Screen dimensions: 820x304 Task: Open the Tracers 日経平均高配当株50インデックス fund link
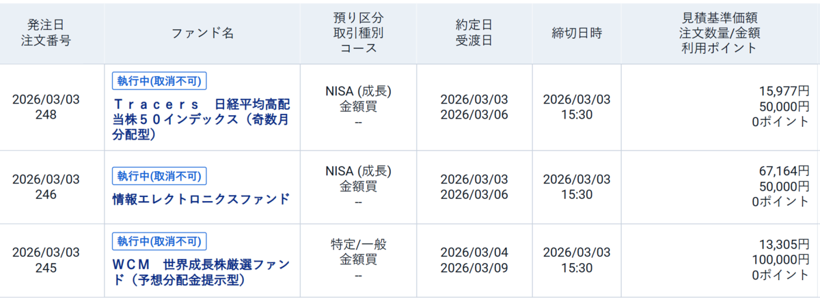click(x=202, y=120)
